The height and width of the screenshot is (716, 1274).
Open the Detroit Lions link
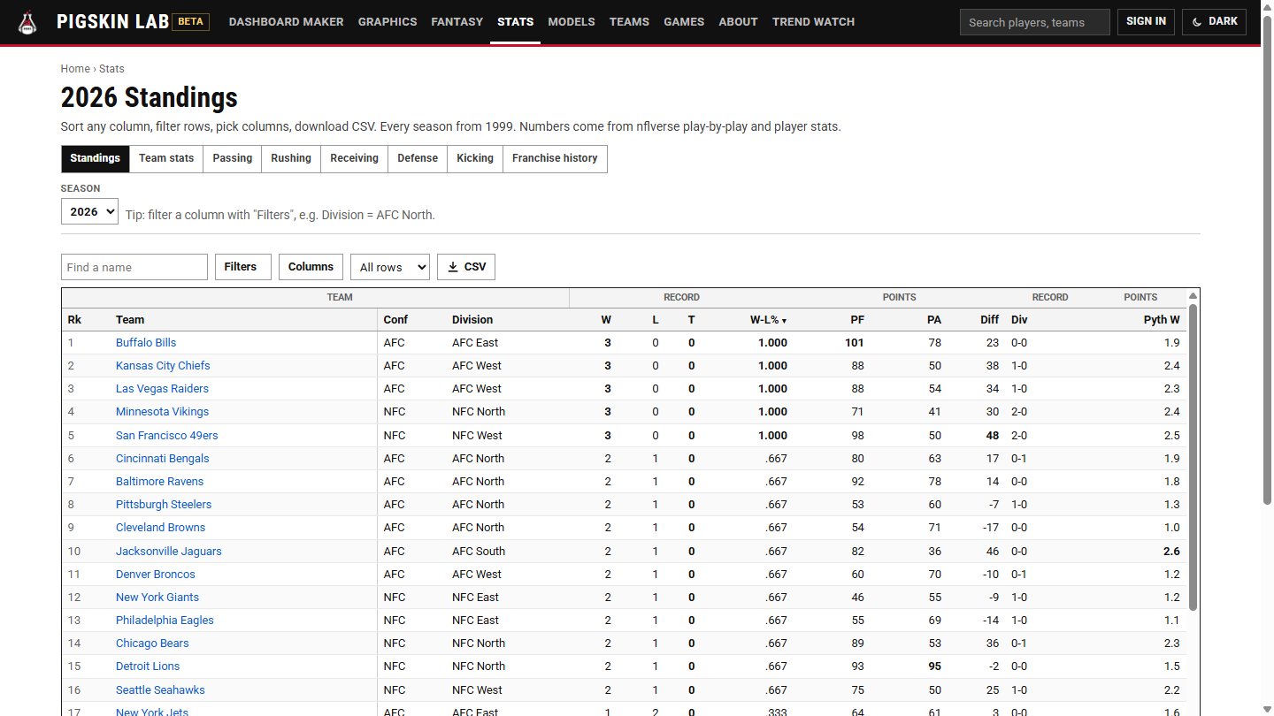point(148,666)
